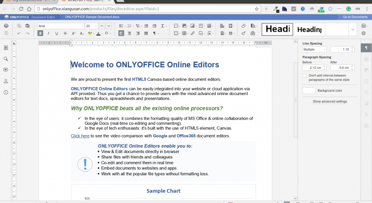Apply strikethrough formatting
The width and height of the screenshot is (372, 203).
pos(65,34)
